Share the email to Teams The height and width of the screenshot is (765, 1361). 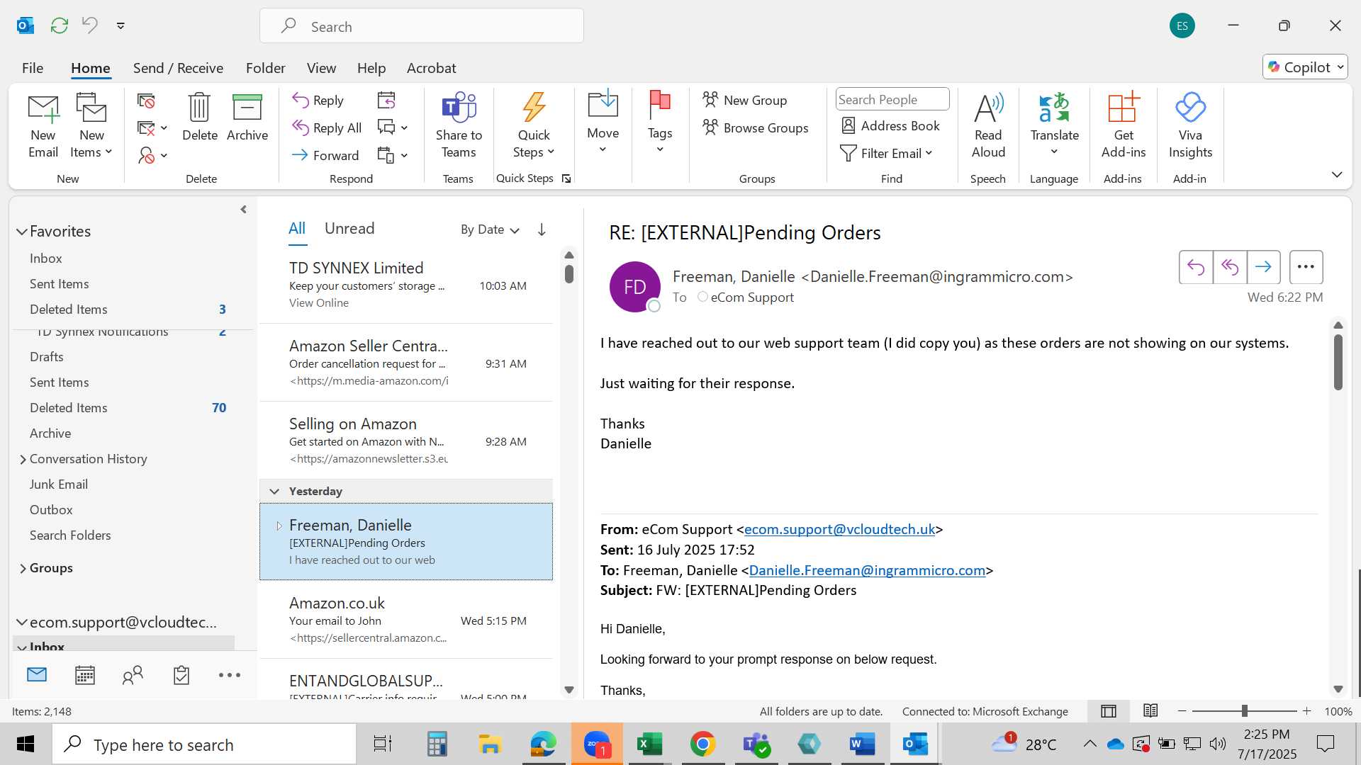point(459,126)
